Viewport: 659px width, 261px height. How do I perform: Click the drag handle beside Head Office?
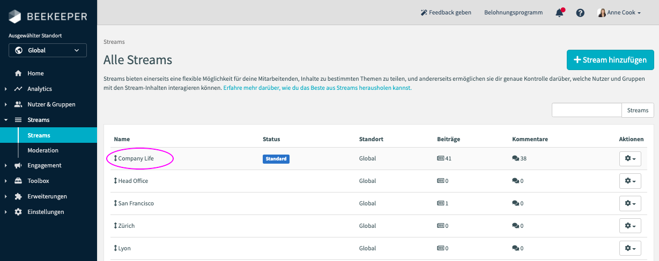click(x=115, y=181)
